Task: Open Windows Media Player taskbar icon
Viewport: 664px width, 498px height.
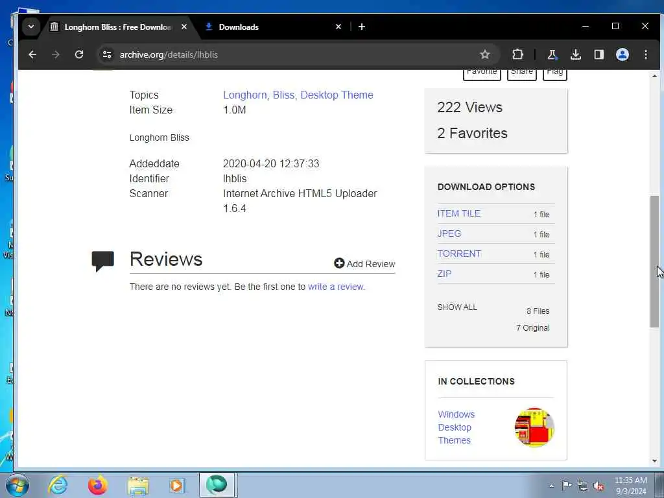Action: click(176, 485)
